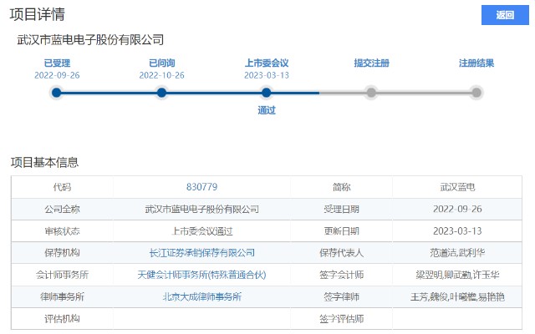Open stock code 830779 link

point(201,187)
